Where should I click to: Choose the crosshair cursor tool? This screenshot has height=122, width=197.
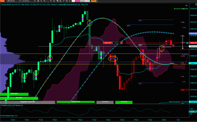coord(51,1)
